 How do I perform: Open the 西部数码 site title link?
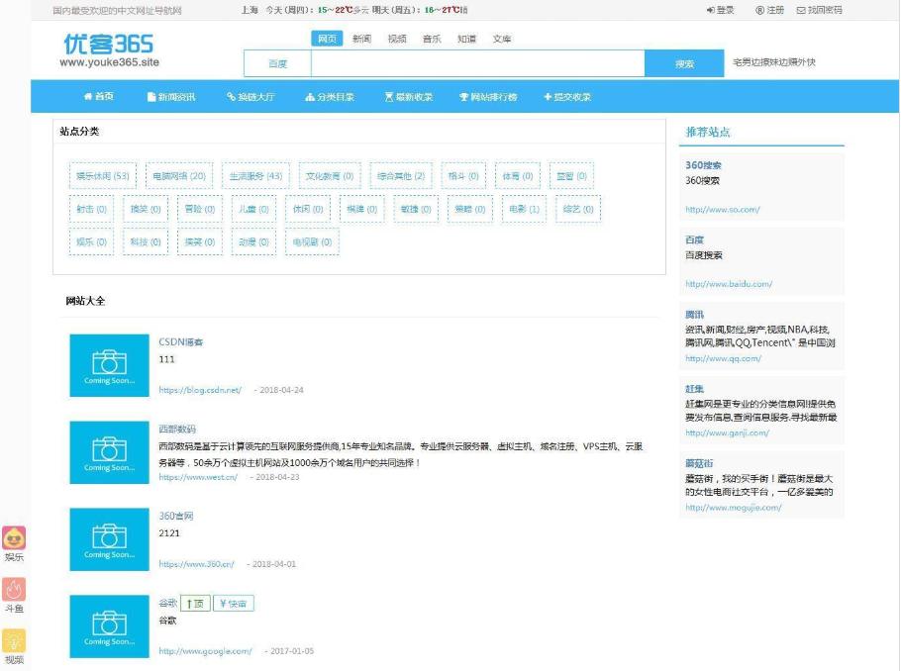tap(177, 429)
